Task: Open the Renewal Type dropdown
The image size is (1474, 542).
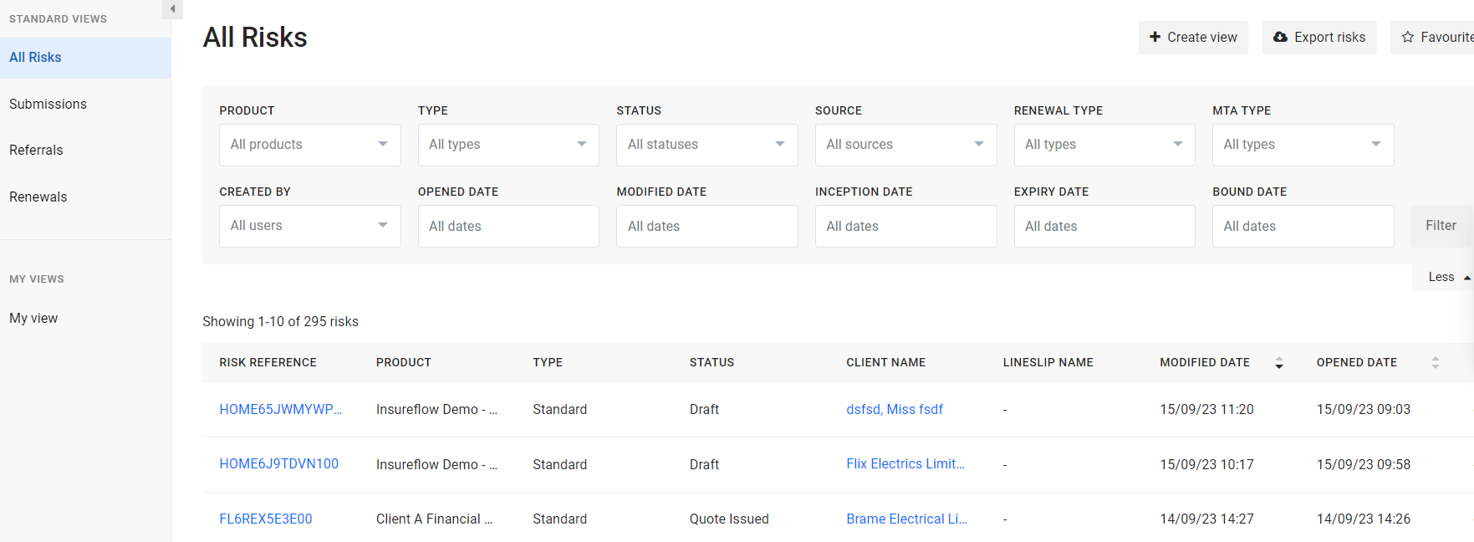Action: pyautogui.click(x=1104, y=145)
